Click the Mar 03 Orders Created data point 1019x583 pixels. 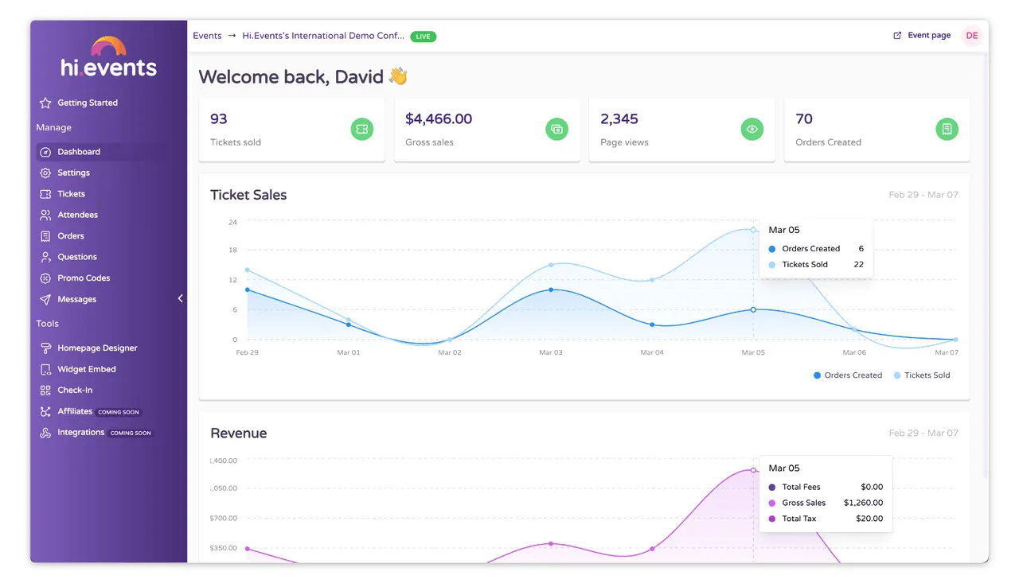pyautogui.click(x=551, y=290)
